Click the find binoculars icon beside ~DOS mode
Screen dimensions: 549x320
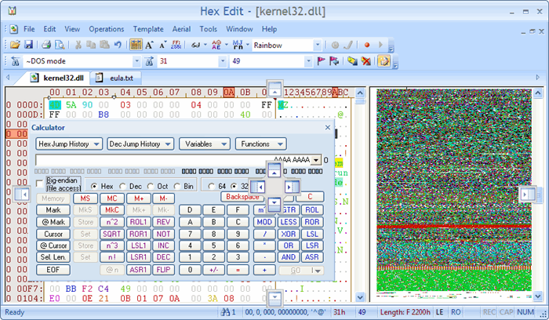15,61
